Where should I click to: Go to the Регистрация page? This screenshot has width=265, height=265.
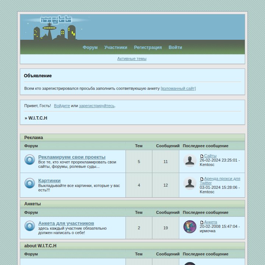(x=148, y=47)
